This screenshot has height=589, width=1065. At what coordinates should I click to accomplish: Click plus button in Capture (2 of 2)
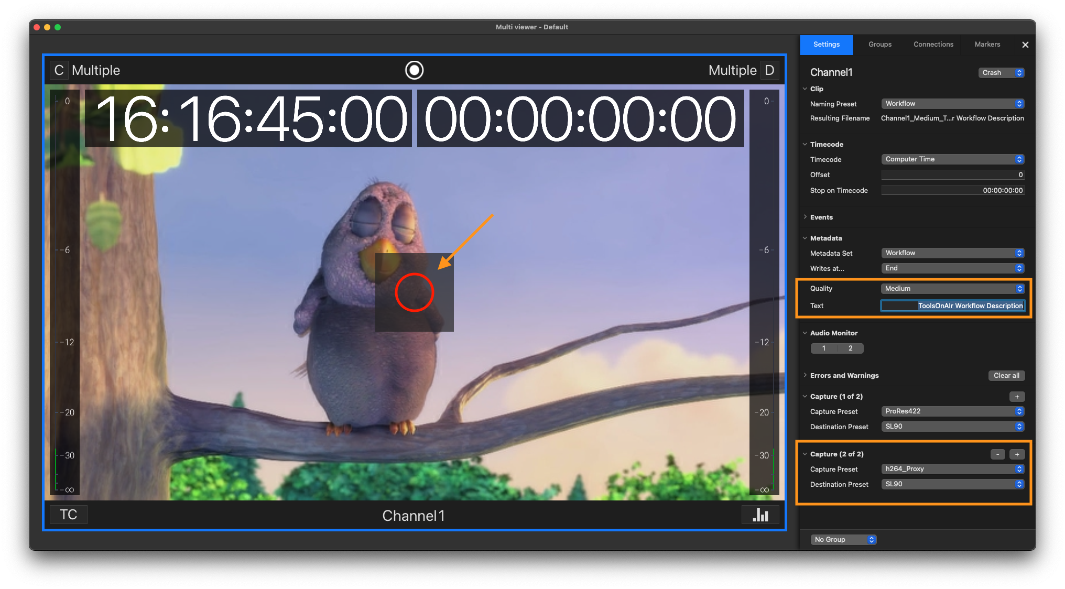[x=1017, y=455]
